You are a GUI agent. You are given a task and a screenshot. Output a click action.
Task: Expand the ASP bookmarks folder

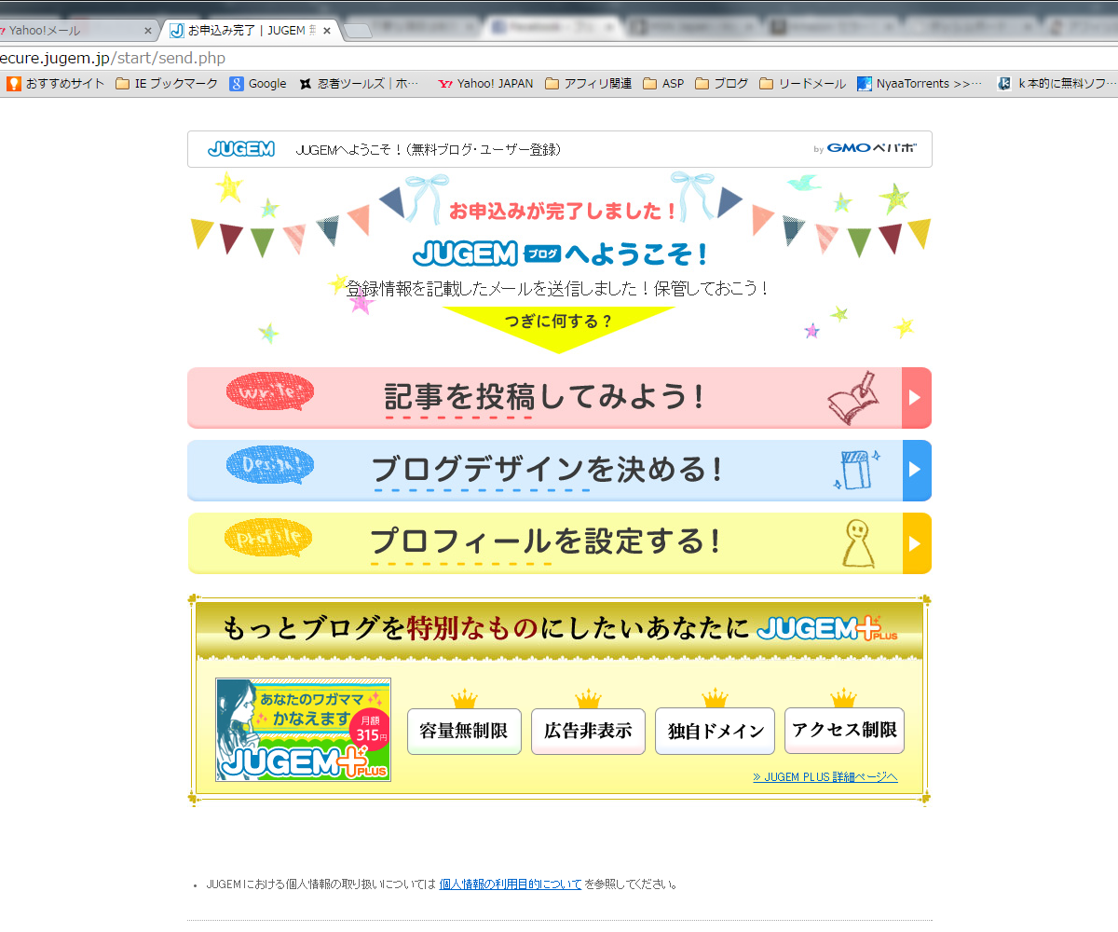click(663, 84)
